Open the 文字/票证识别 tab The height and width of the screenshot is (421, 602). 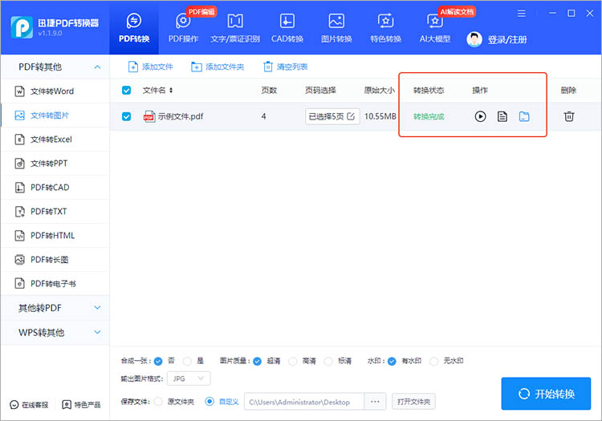(235, 27)
